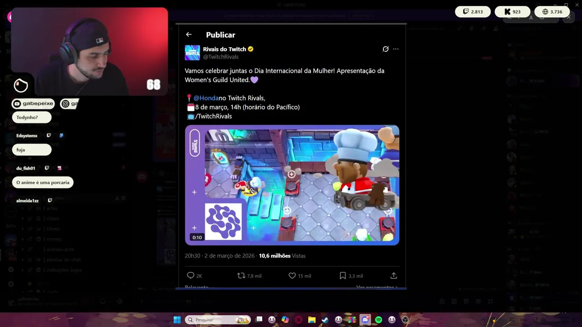Viewport: 582px width, 327px height.
Task: Open Spotify from the taskbar
Action: (x=378, y=320)
